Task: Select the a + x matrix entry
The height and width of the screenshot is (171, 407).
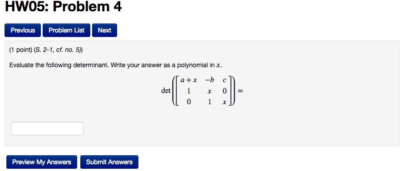Action: pos(189,80)
